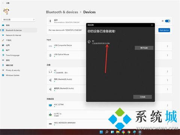Select Network & internet in sidebar
This screenshot has height=135, width=180.
tap(13, 35)
